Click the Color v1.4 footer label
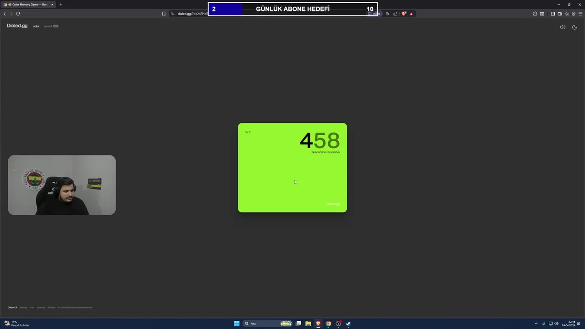This screenshot has height=329, width=585. (x=12, y=308)
